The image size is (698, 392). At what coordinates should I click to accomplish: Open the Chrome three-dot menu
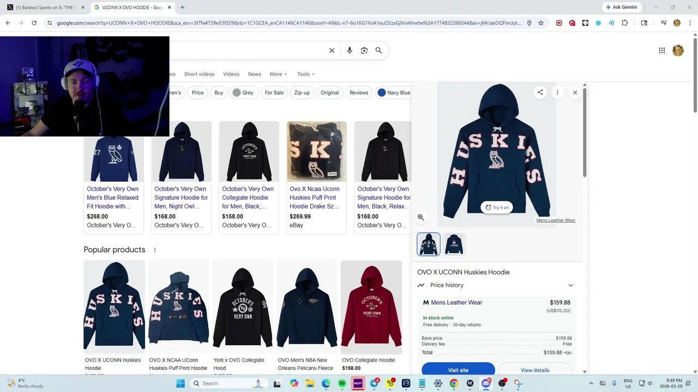690,23
